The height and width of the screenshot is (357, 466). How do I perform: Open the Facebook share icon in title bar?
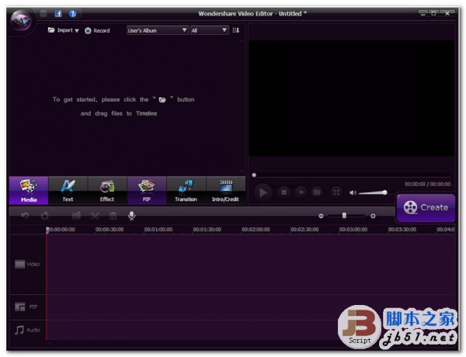click(x=58, y=13)
